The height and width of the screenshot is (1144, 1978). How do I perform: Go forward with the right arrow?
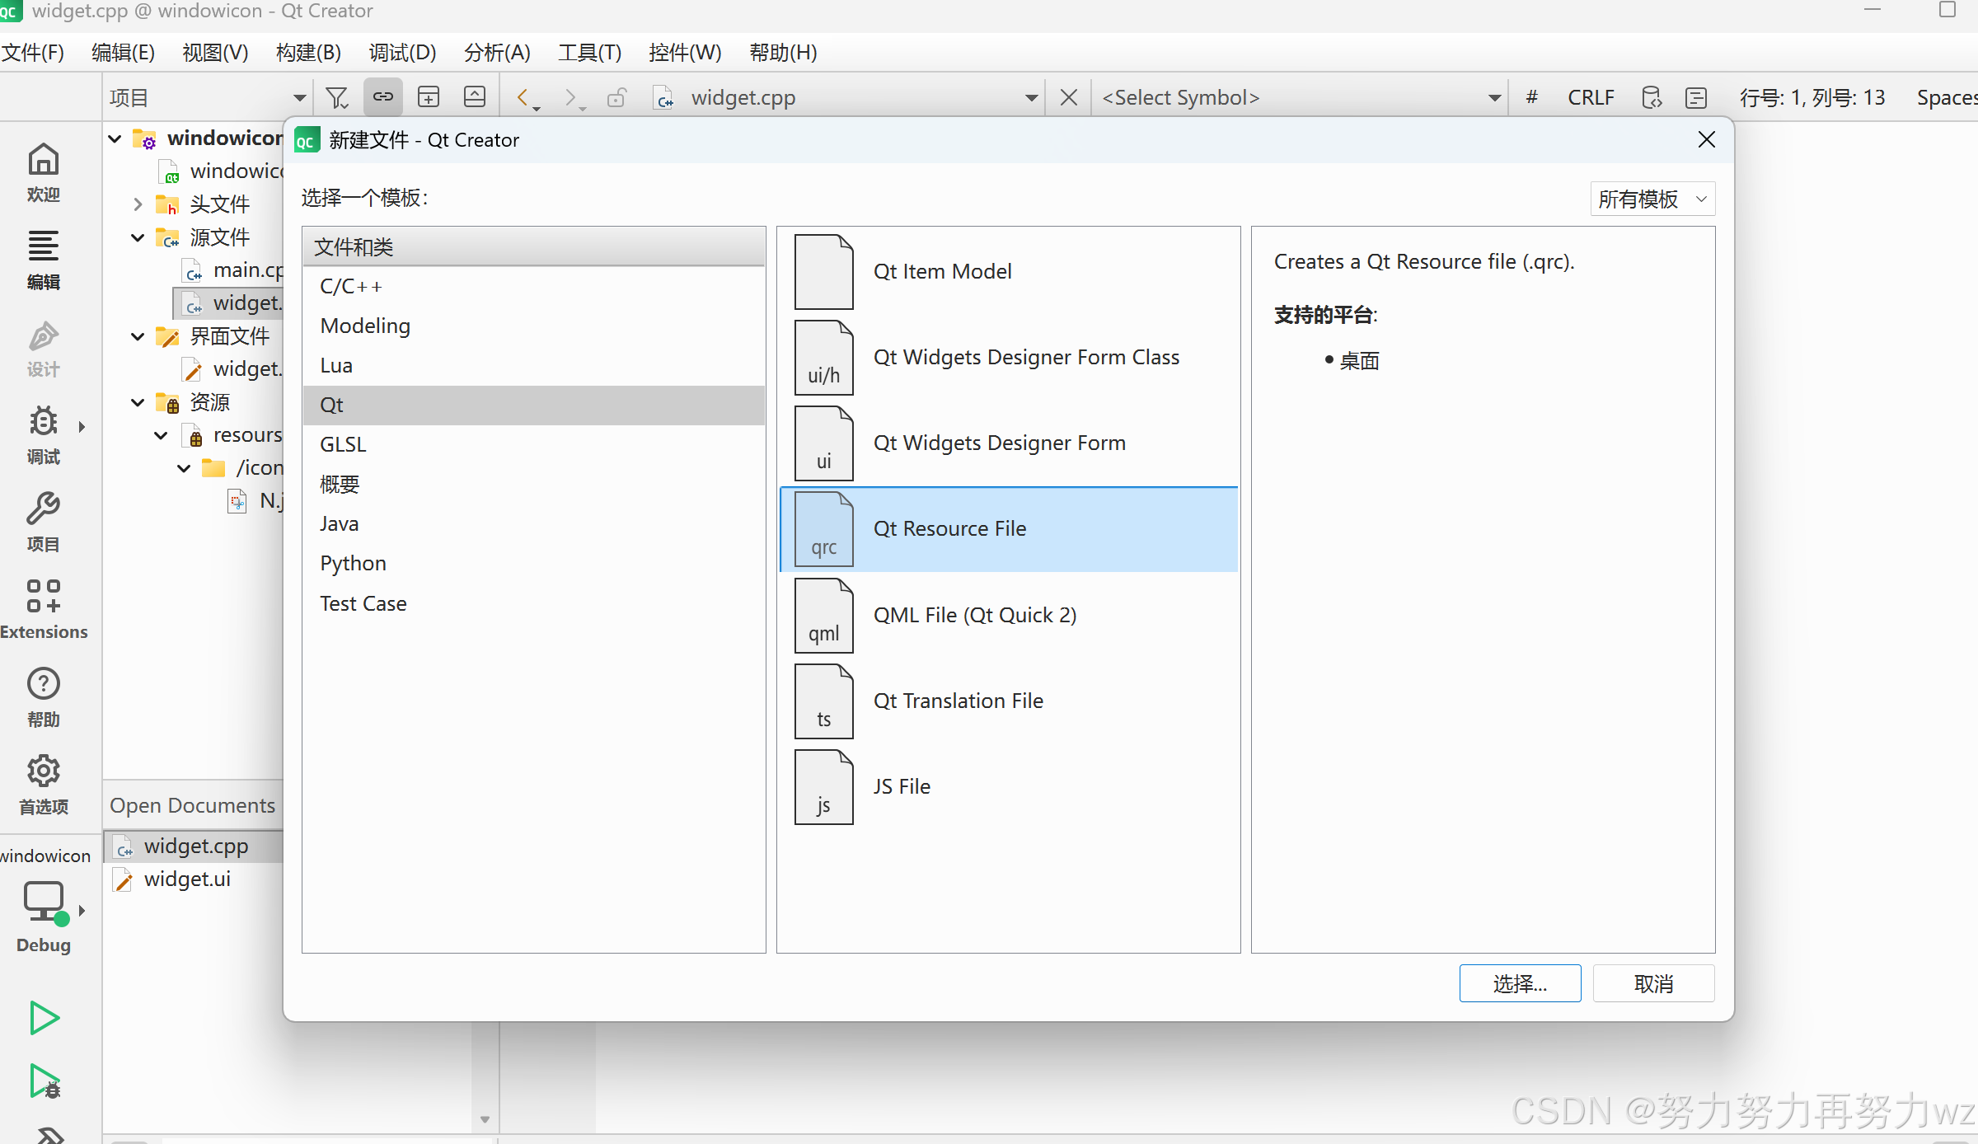(x=570, y=97)
